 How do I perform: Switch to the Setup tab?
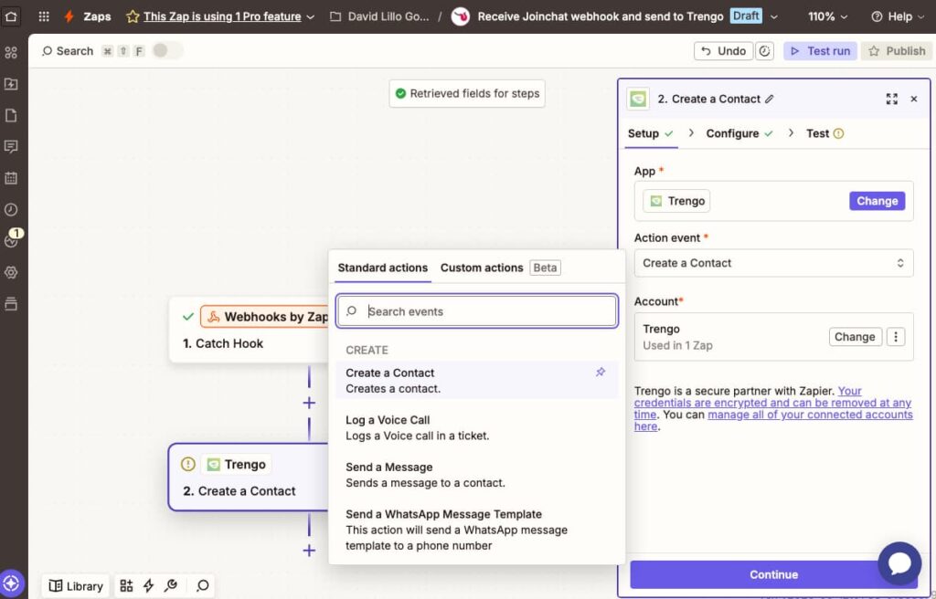pyautogui.click(x=650, y=133)
